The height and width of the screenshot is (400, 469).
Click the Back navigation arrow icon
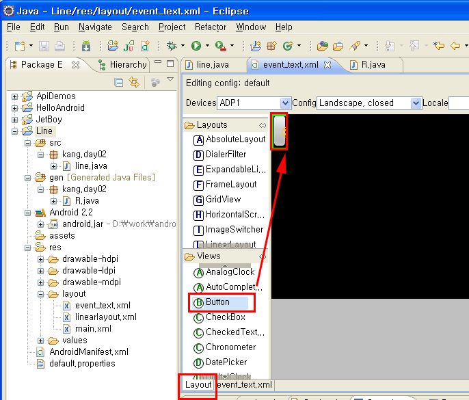[x=455, y=46]
